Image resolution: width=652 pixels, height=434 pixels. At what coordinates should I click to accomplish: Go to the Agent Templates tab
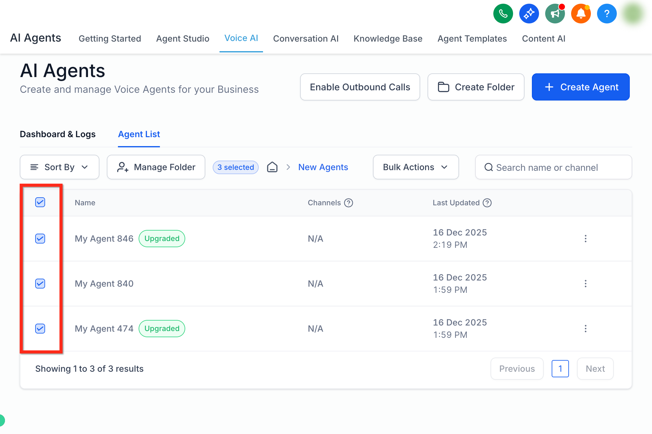point(472,39)
